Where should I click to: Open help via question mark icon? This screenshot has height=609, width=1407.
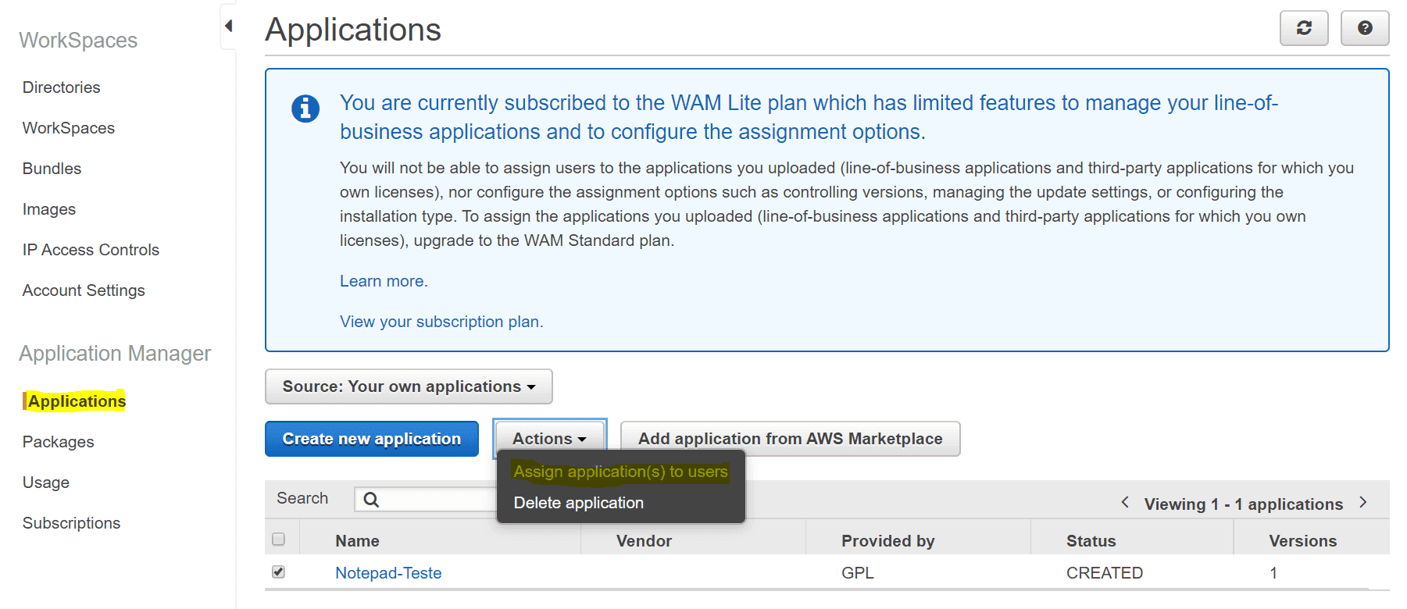(x=1364, y=28)
